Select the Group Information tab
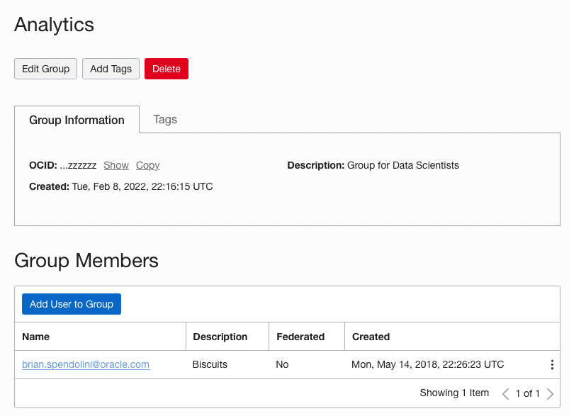569x416 pixels. coord(77,120)
